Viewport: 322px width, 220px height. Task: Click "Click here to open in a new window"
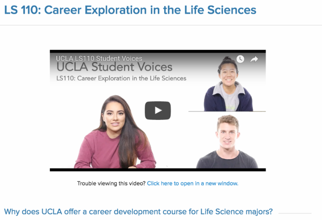point(192,183)
